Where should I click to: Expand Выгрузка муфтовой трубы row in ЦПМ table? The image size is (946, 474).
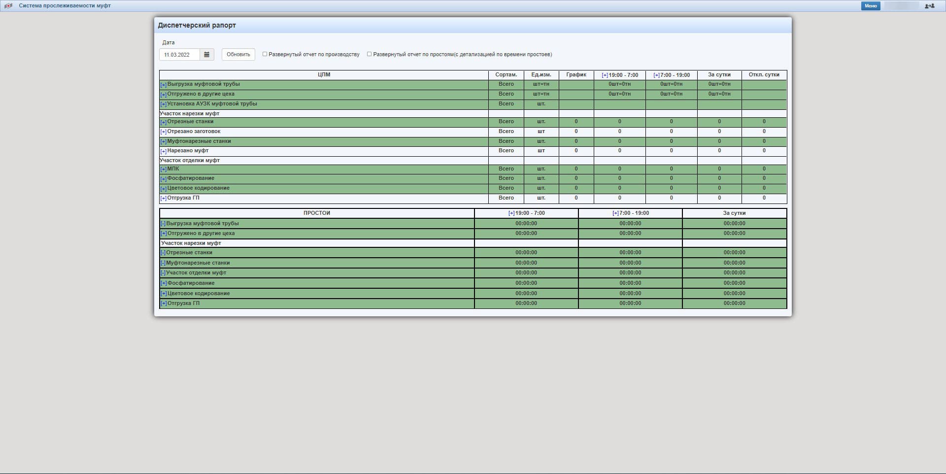(164, 85)
